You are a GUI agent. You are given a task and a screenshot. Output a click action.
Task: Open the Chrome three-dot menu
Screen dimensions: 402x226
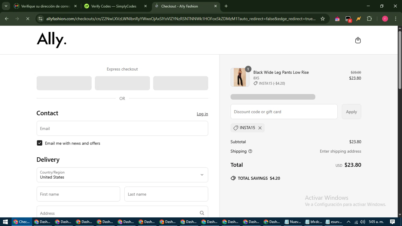396,19
